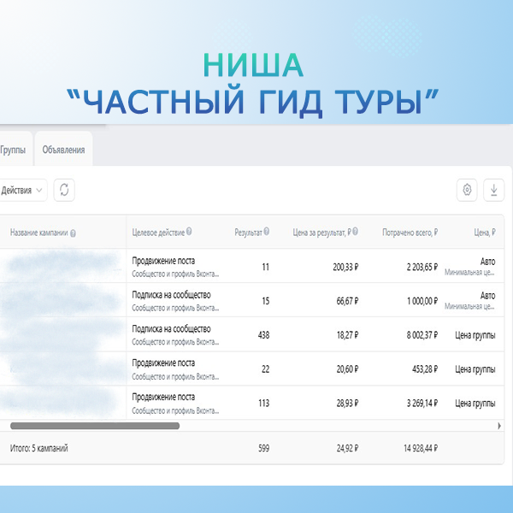Click Итого: 5 кампаний summary label
This screenshot has height=513, width=513.
[x=39, y=448]
